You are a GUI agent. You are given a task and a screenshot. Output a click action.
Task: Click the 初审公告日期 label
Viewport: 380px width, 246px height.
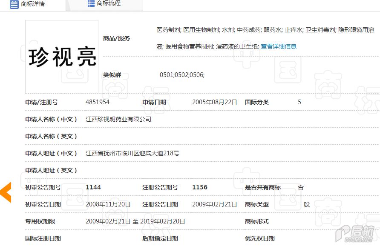pos(43,204)
